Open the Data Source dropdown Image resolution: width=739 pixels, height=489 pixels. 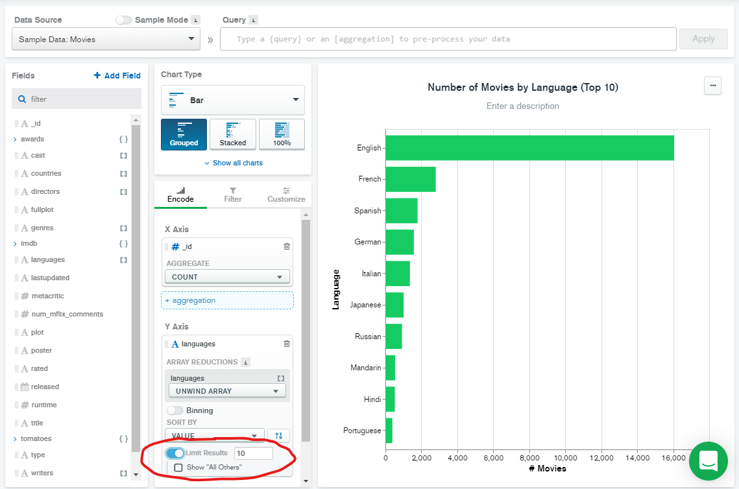tap(106, 40)
